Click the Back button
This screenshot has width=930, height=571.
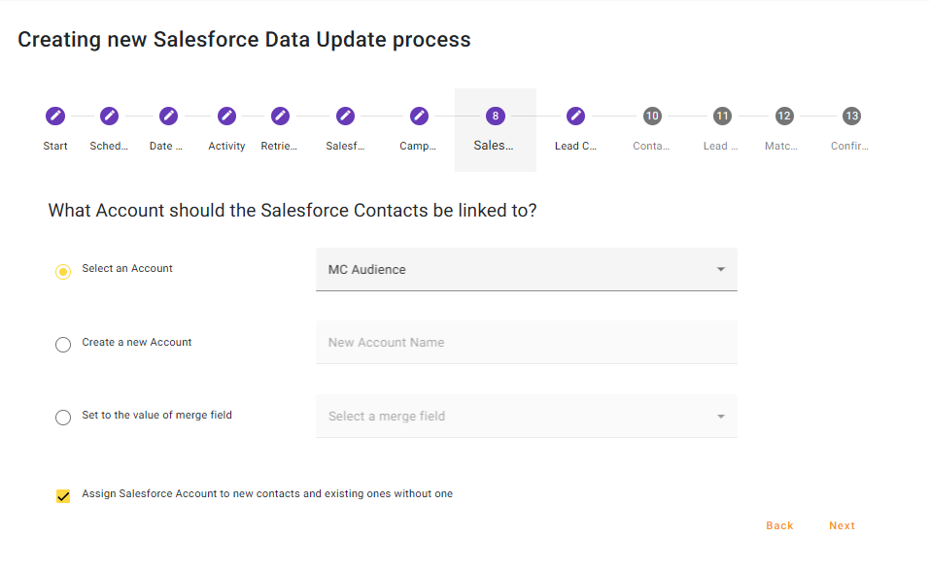click(779, 525)
